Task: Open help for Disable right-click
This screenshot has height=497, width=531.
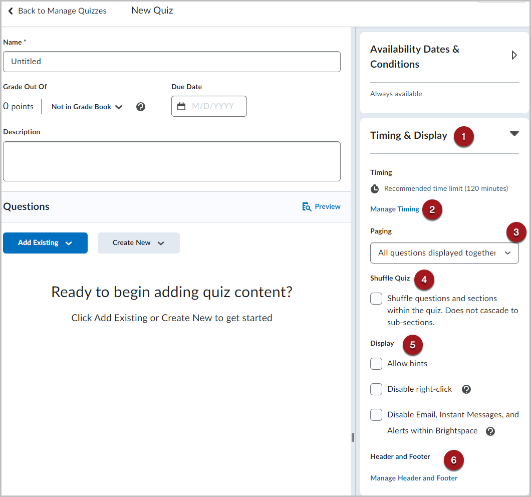Action: click(466, 389)
